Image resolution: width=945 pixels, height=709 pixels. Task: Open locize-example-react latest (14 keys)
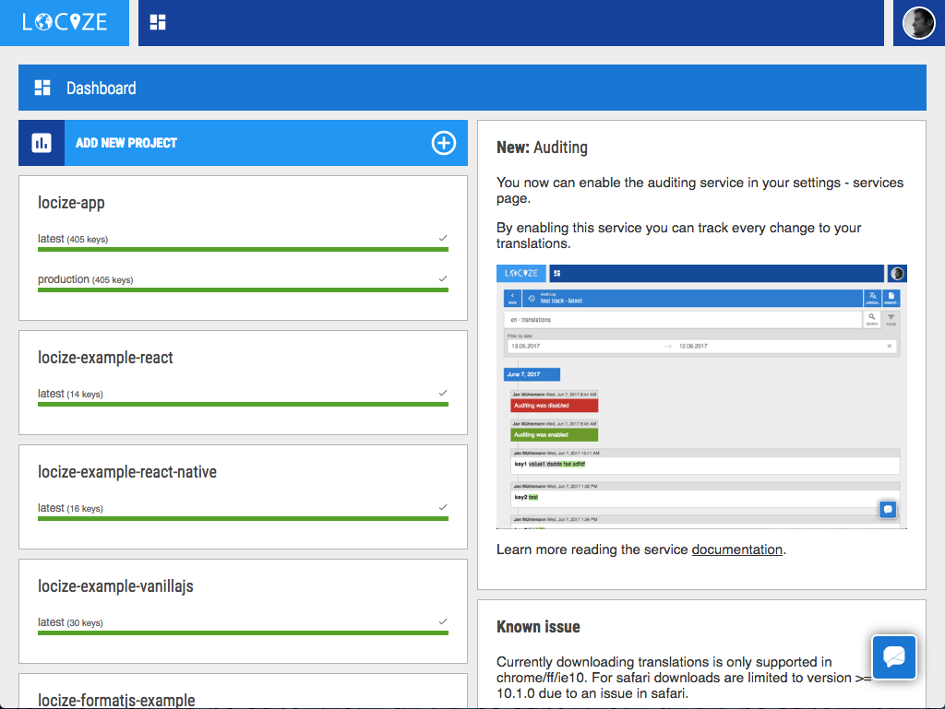click(70, 394)
